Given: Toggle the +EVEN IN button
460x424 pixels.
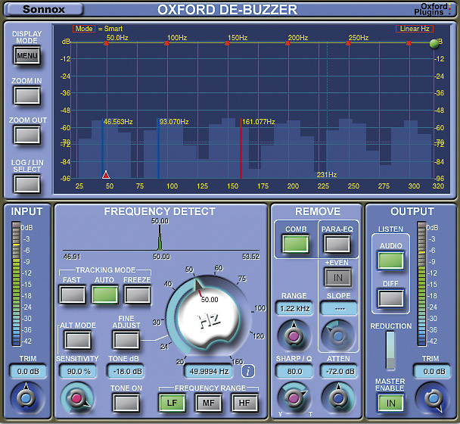Looking at the screenshot, I should [x=337, y=277].
